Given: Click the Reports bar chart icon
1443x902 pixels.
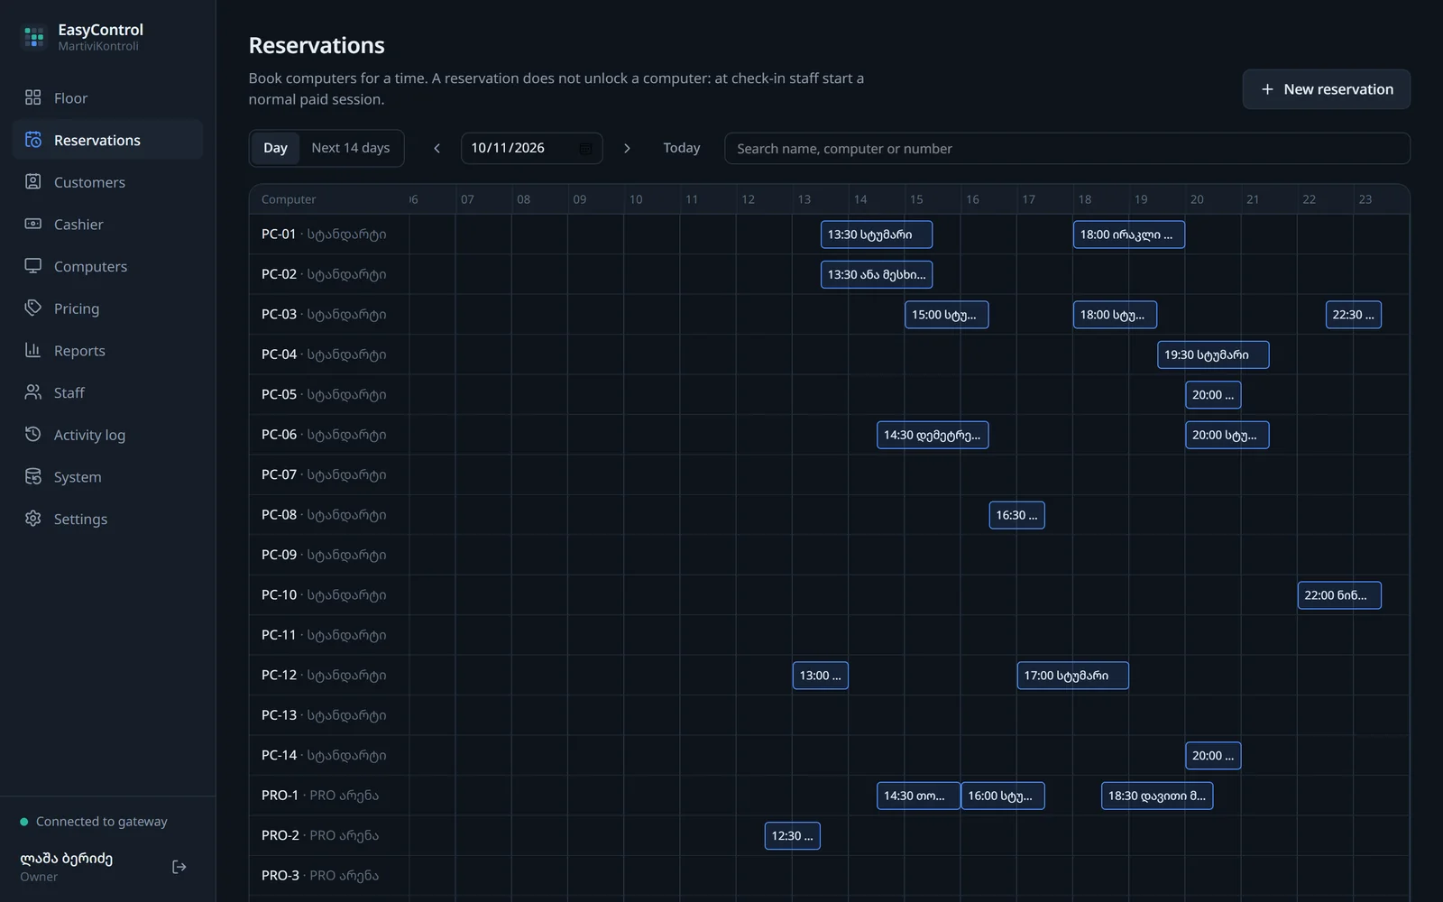Looking at the screenshot, I should pos(33,350).
